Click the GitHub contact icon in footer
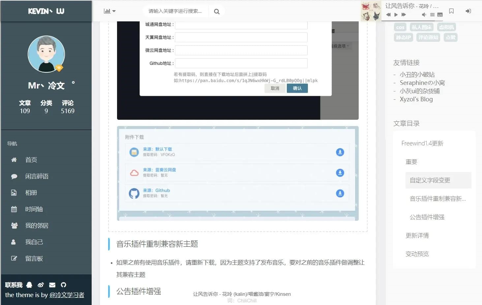 pyautogui.click(x=63, y=285)
